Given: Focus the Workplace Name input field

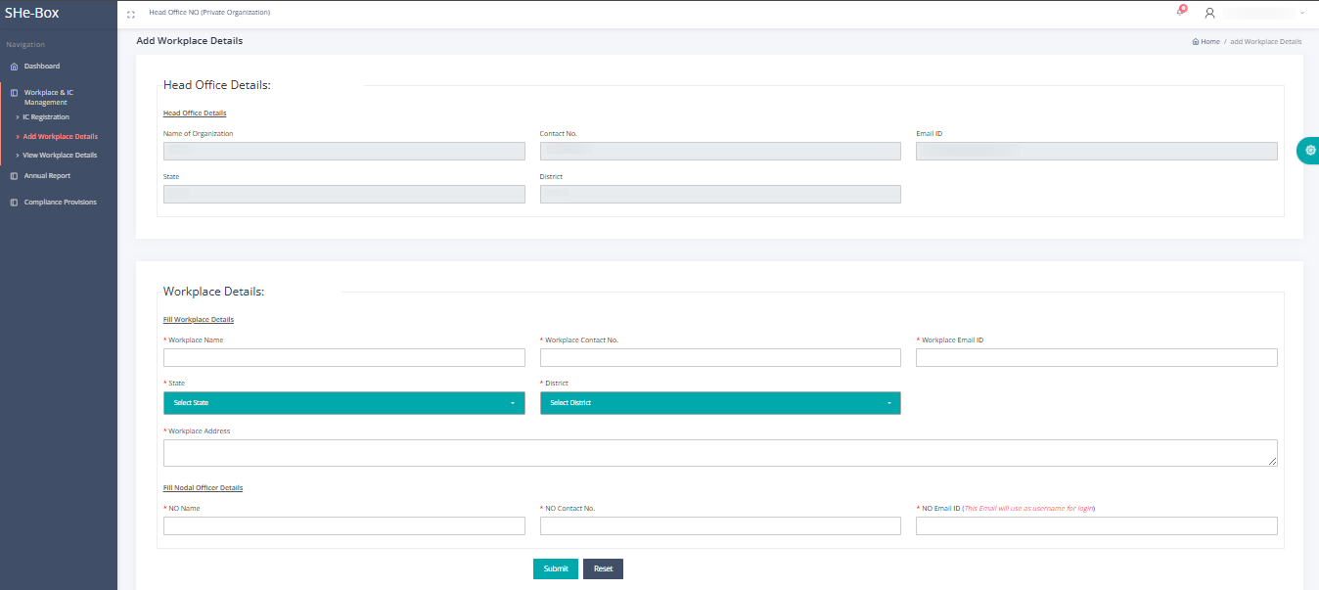Looking at the screenshot, I should point(343,357).
